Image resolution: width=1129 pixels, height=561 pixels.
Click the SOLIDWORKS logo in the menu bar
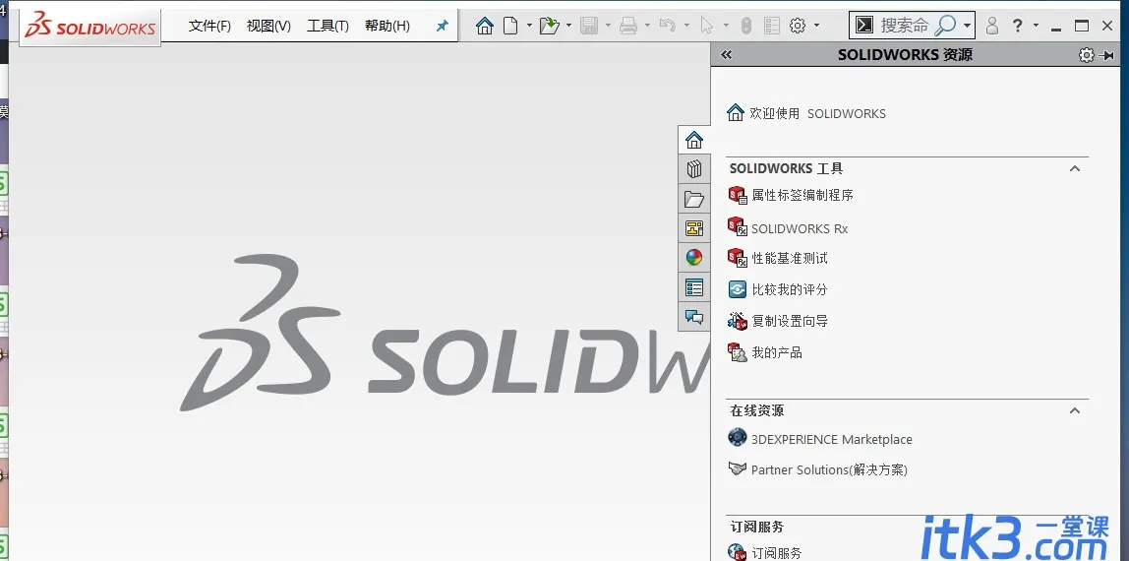(x=90, y=27)
